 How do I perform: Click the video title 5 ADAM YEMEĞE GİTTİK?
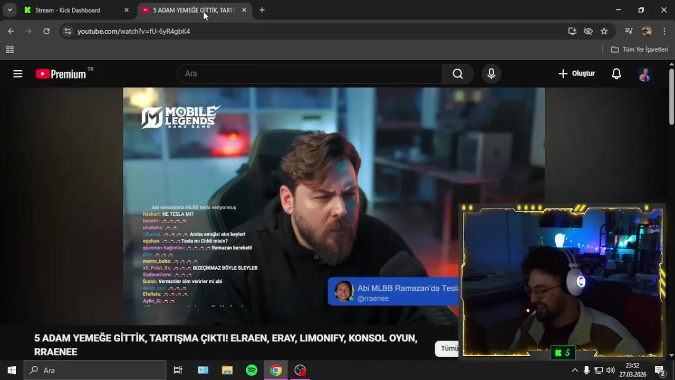point(226,345)
